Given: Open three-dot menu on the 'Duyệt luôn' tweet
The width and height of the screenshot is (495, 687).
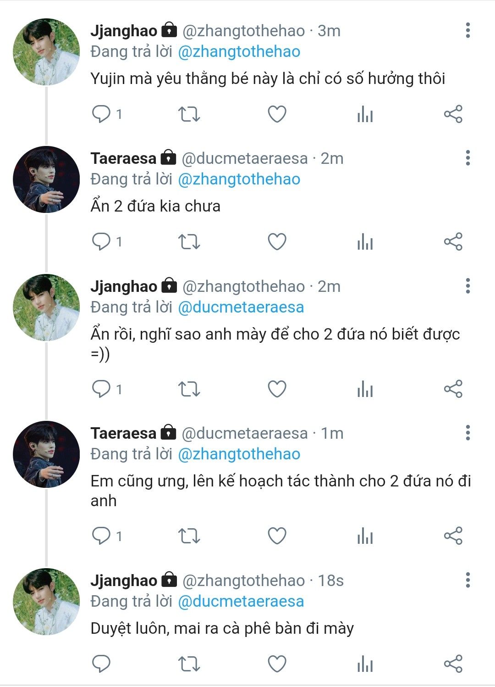Looking at the screenshot, I should [x=467, y=580].
